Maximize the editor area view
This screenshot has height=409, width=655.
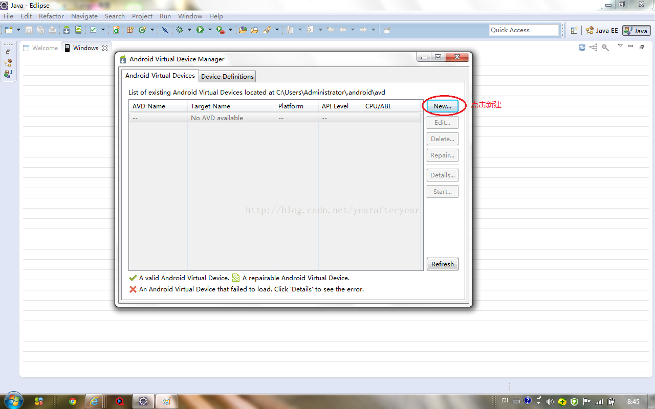[642, 47]
